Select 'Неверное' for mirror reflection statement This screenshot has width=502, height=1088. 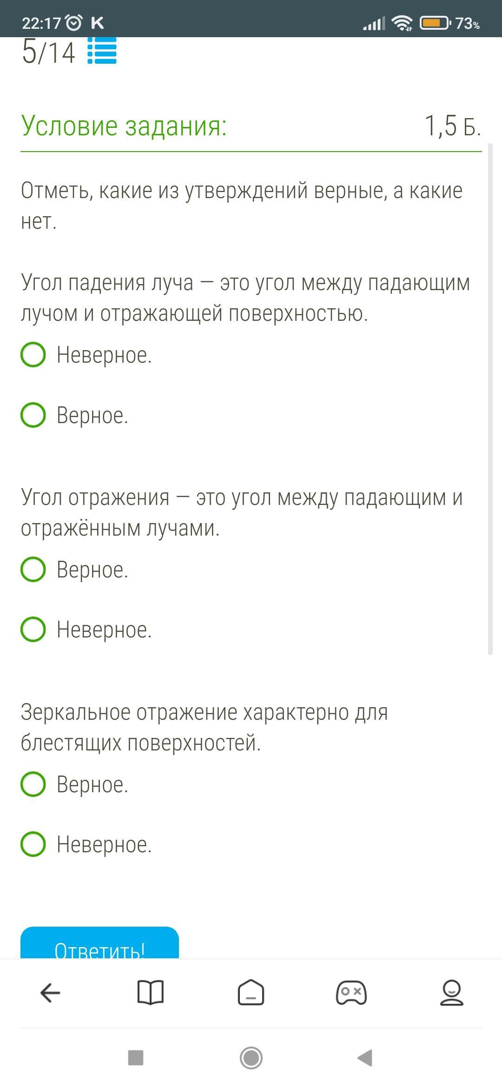point(33,844)
